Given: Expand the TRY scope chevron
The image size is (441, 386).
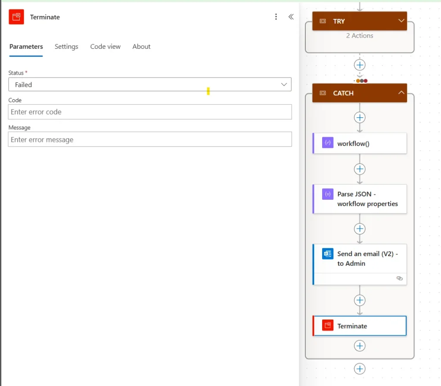Looking at the screenshot, I should coord(401,21).
